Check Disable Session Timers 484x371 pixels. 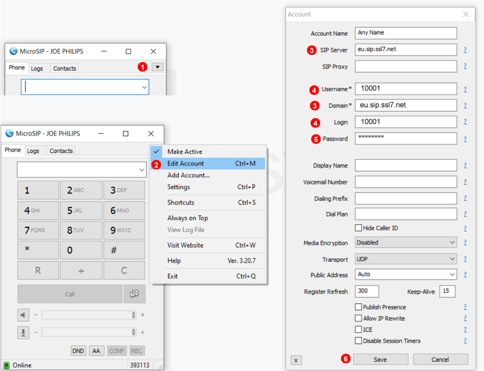click(x=358, y=341)
